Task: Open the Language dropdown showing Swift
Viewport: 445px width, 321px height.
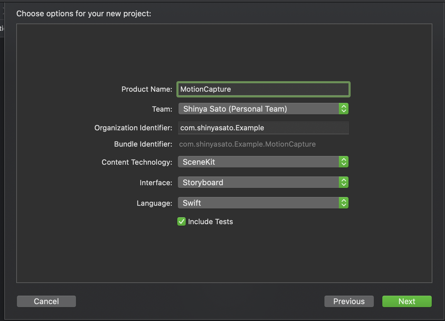Action: coord(258,203)
